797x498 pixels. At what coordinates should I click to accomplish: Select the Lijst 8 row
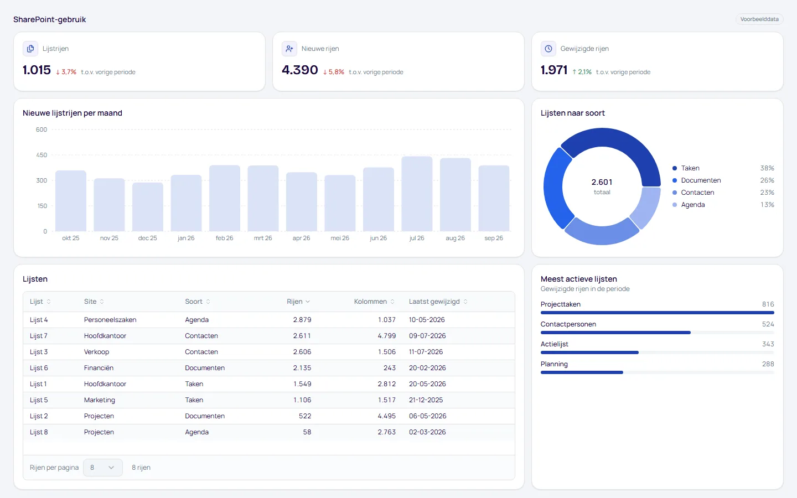(269, 432)
